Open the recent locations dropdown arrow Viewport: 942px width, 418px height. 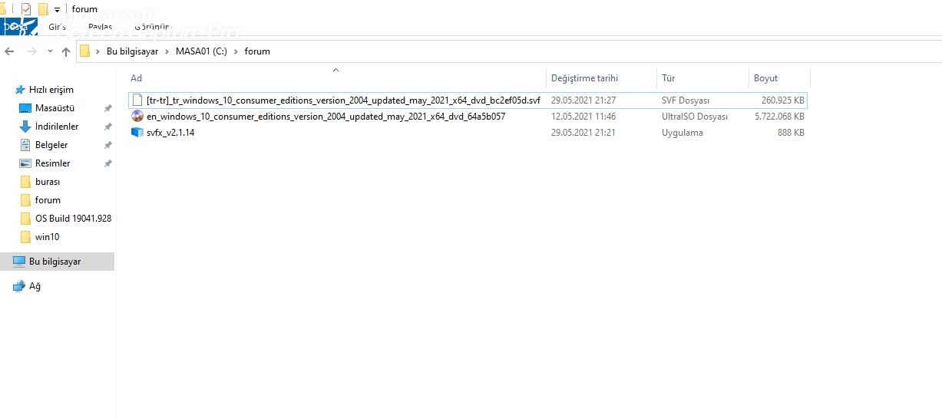(51, 51)
